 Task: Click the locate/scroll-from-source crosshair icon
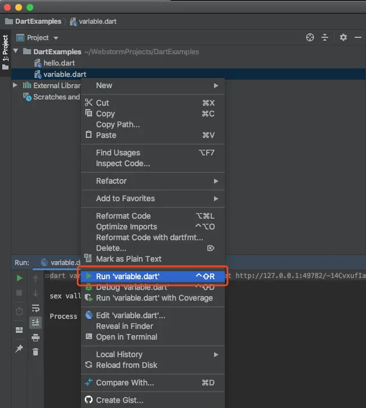(x=310, y=37)
